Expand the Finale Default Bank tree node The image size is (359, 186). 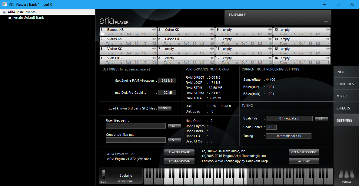click(x=10, y=18)
